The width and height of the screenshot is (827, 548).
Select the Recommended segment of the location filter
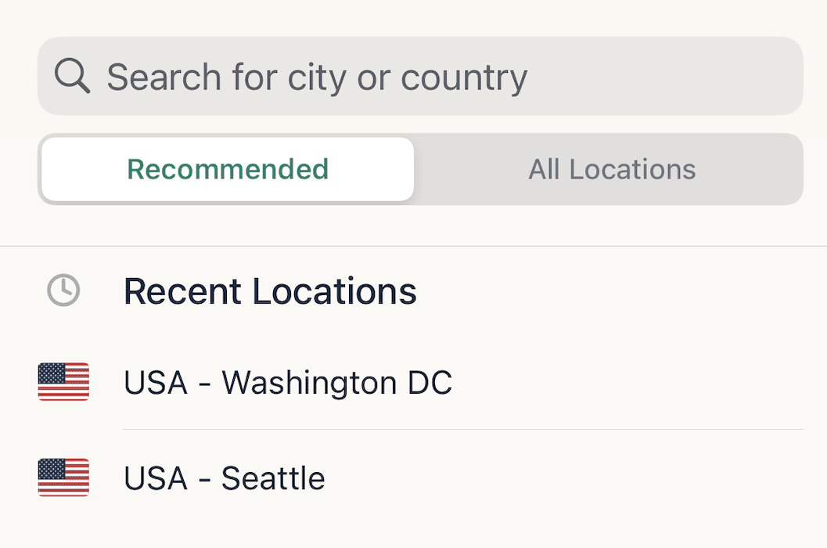228,169
